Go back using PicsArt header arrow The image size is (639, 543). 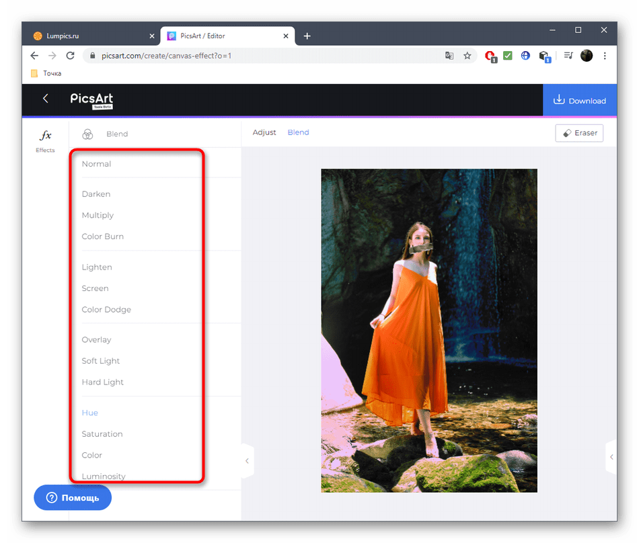[x=46, y=99]
